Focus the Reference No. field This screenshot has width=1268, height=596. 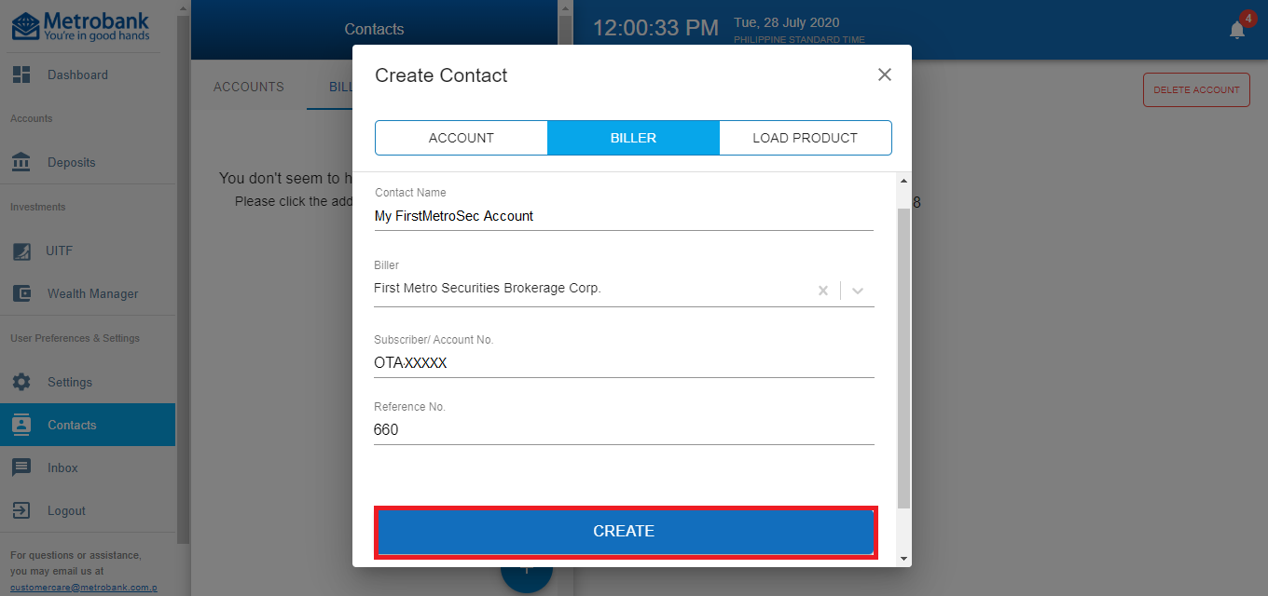coord(623,430)
